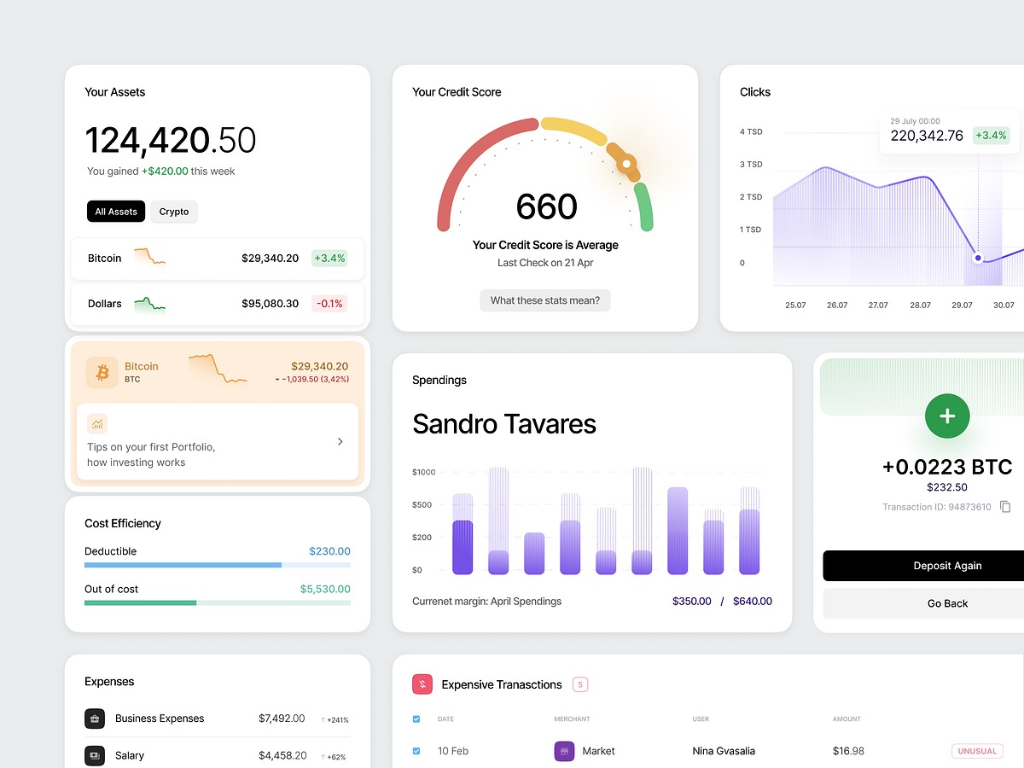
Task: Click the Salary icon in Expenses
Action: (95, 755)
